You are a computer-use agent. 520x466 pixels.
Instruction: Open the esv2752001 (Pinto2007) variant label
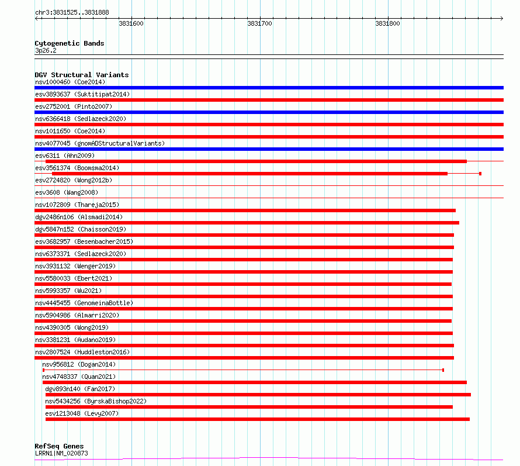[74, 106]
